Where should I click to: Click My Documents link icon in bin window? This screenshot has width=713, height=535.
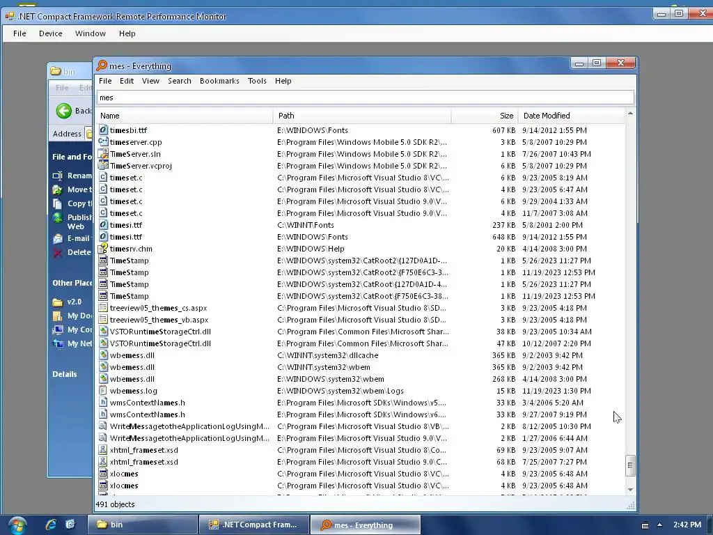click(57, 316)
